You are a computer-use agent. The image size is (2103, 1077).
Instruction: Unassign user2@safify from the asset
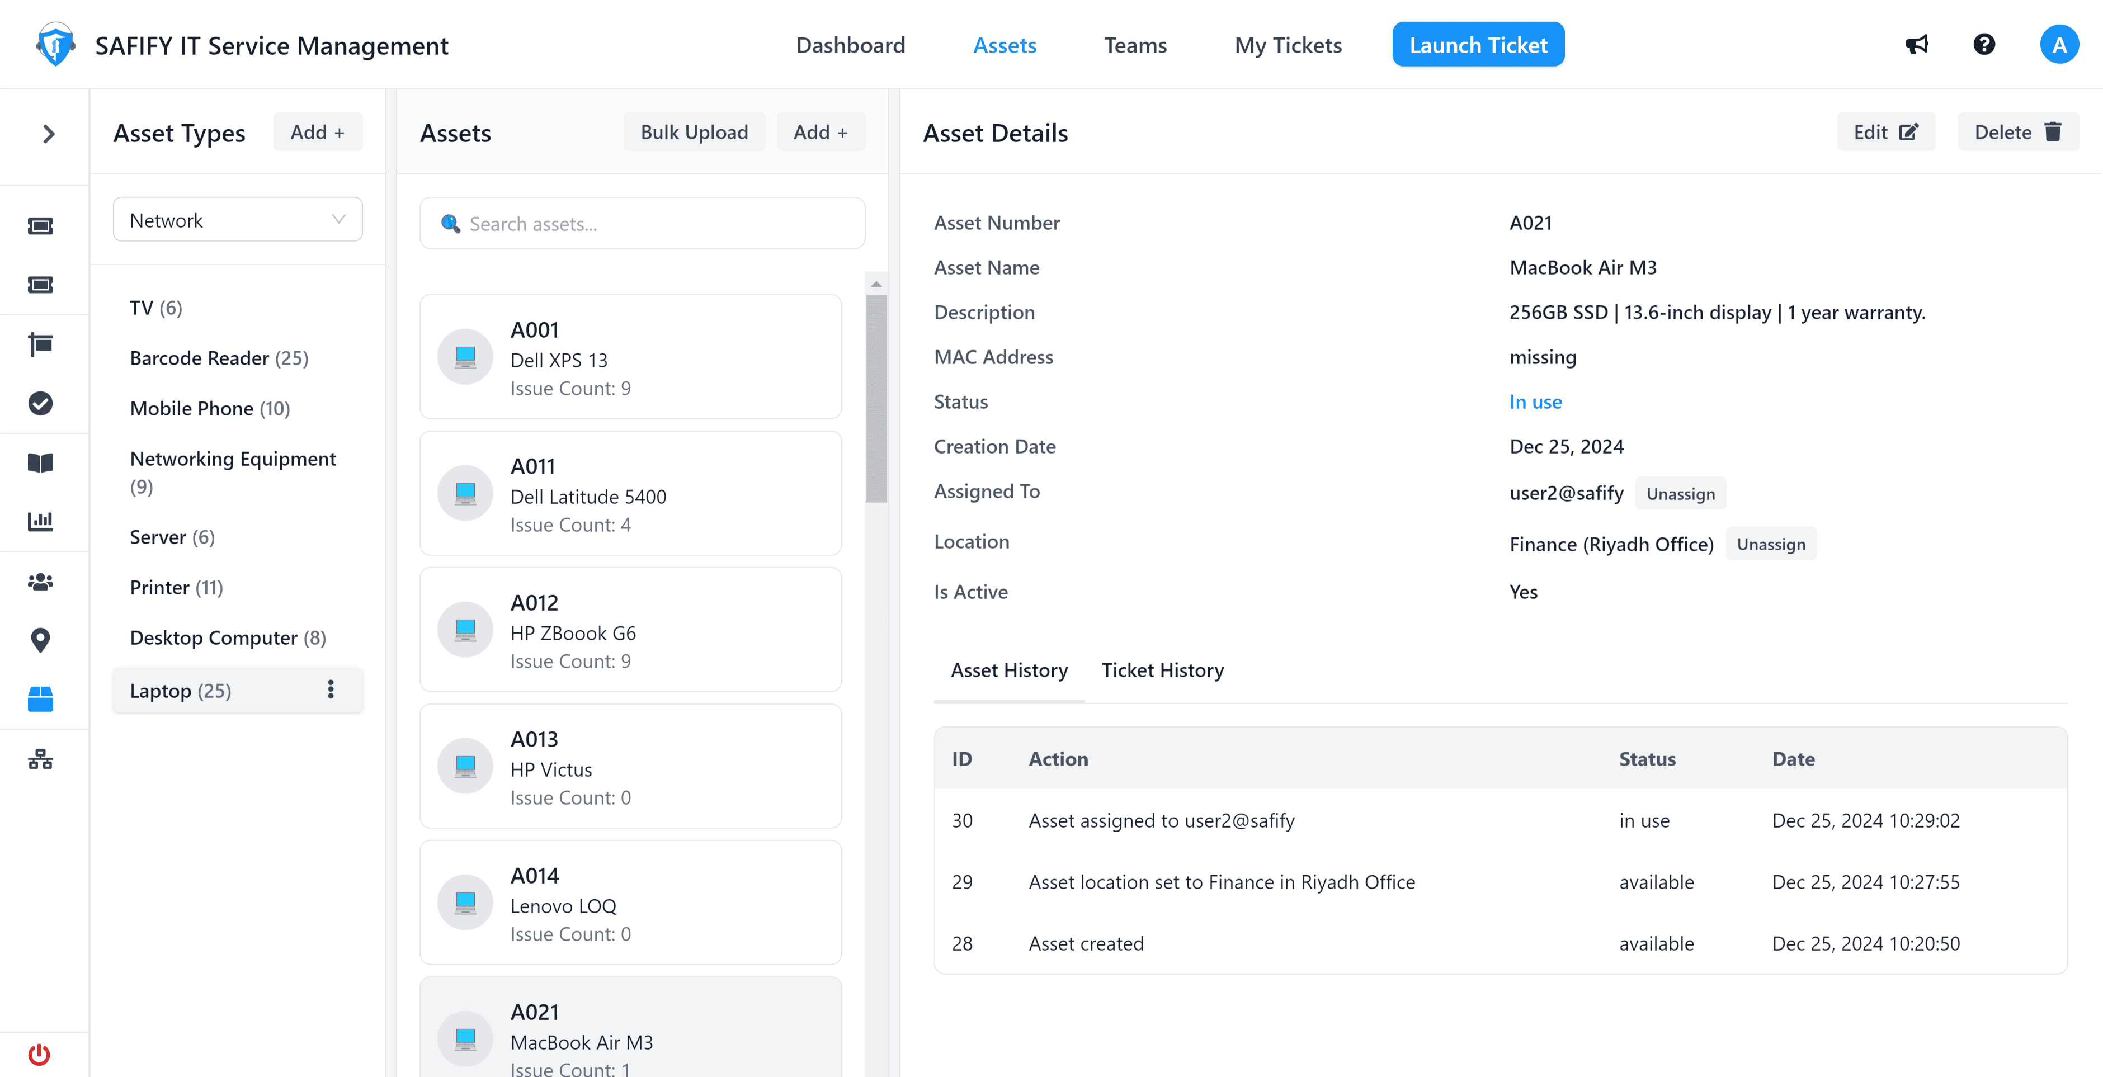[x=1680, y=494]
